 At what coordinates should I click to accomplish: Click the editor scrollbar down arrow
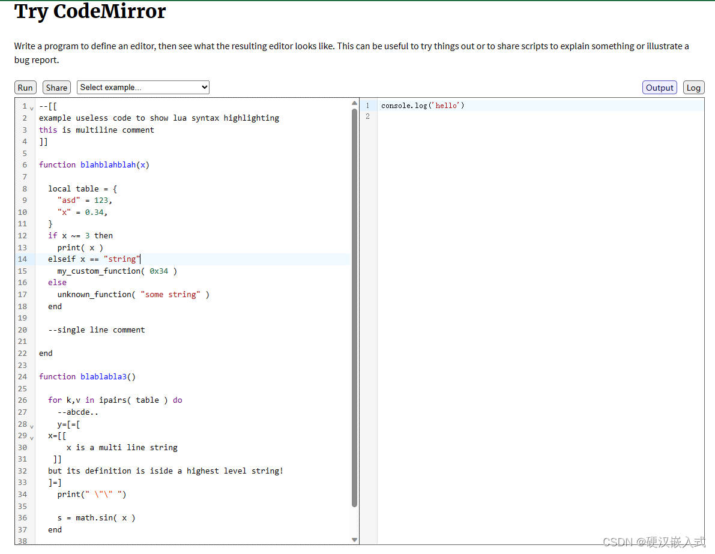pyautogui.click(x=354, y=540)
